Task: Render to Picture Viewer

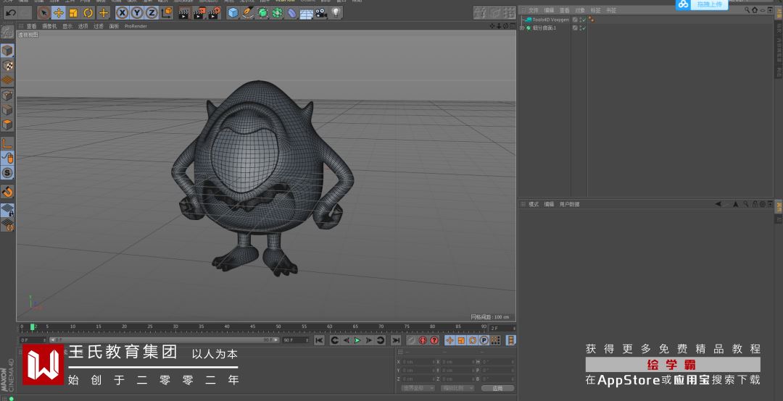Action: click(199, 13)
